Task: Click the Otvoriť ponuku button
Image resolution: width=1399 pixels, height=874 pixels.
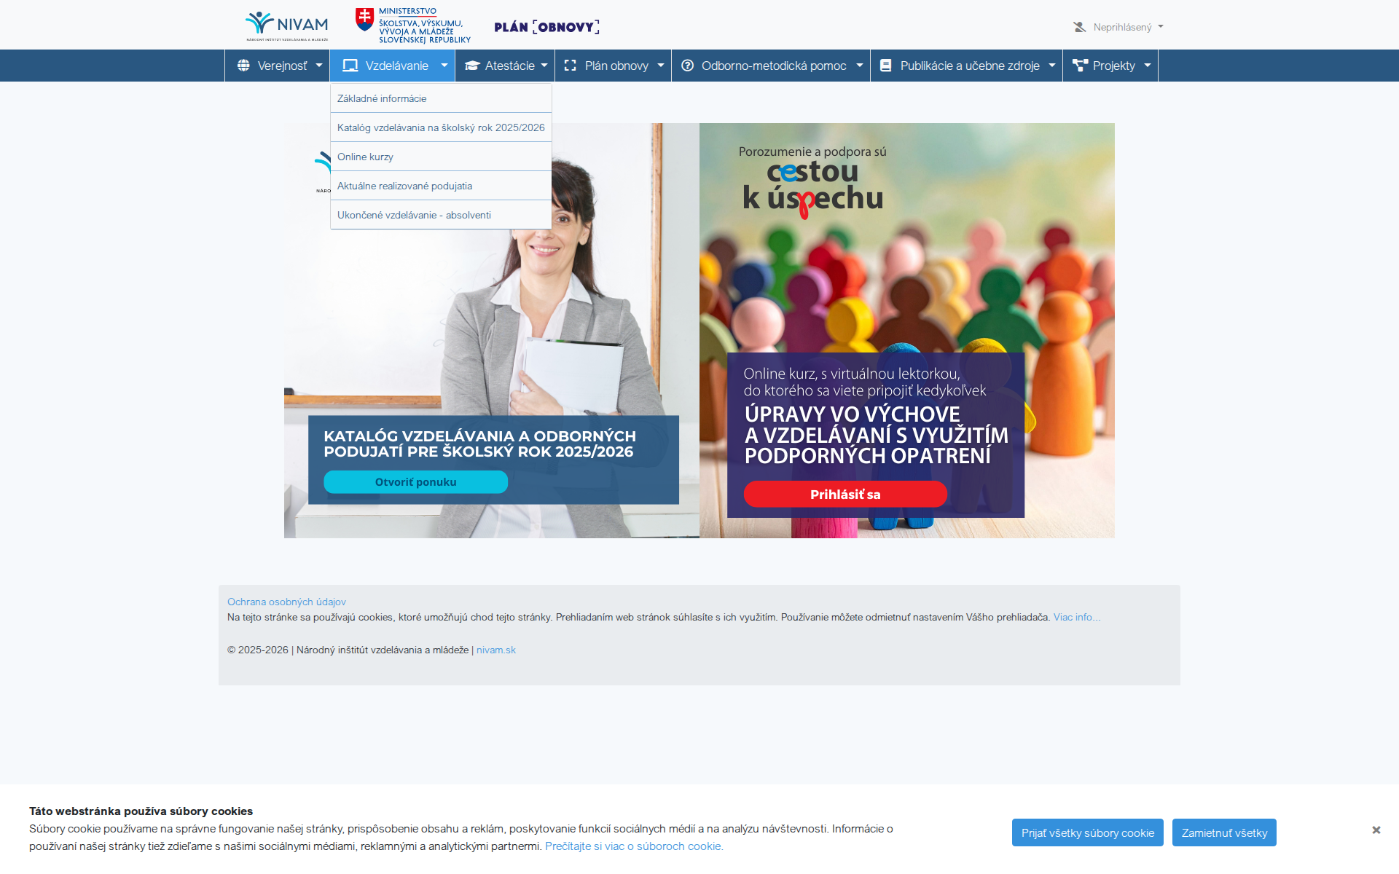Action: coord(415,481)
